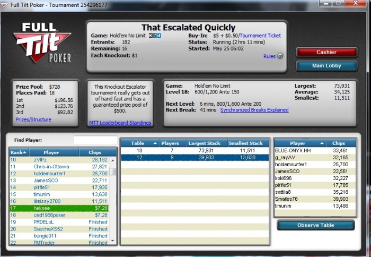Click the knockout K game-type icon
The image size is (371, 257).
tap(151, 36)
